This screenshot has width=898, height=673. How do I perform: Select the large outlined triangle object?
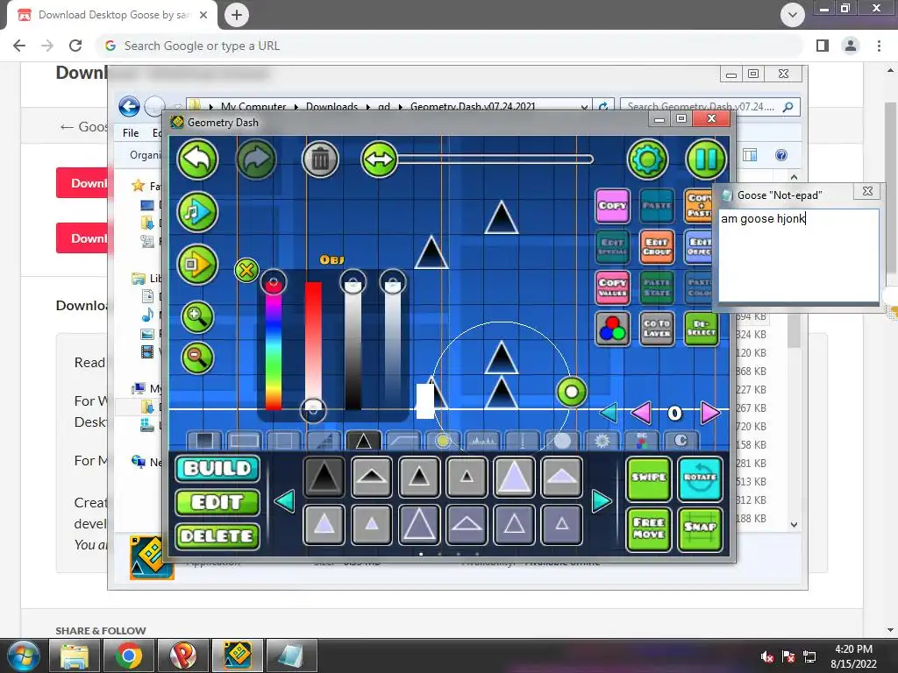click(419, 524)
